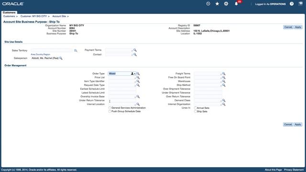Click the bottom Cancel button

point(288,124)
